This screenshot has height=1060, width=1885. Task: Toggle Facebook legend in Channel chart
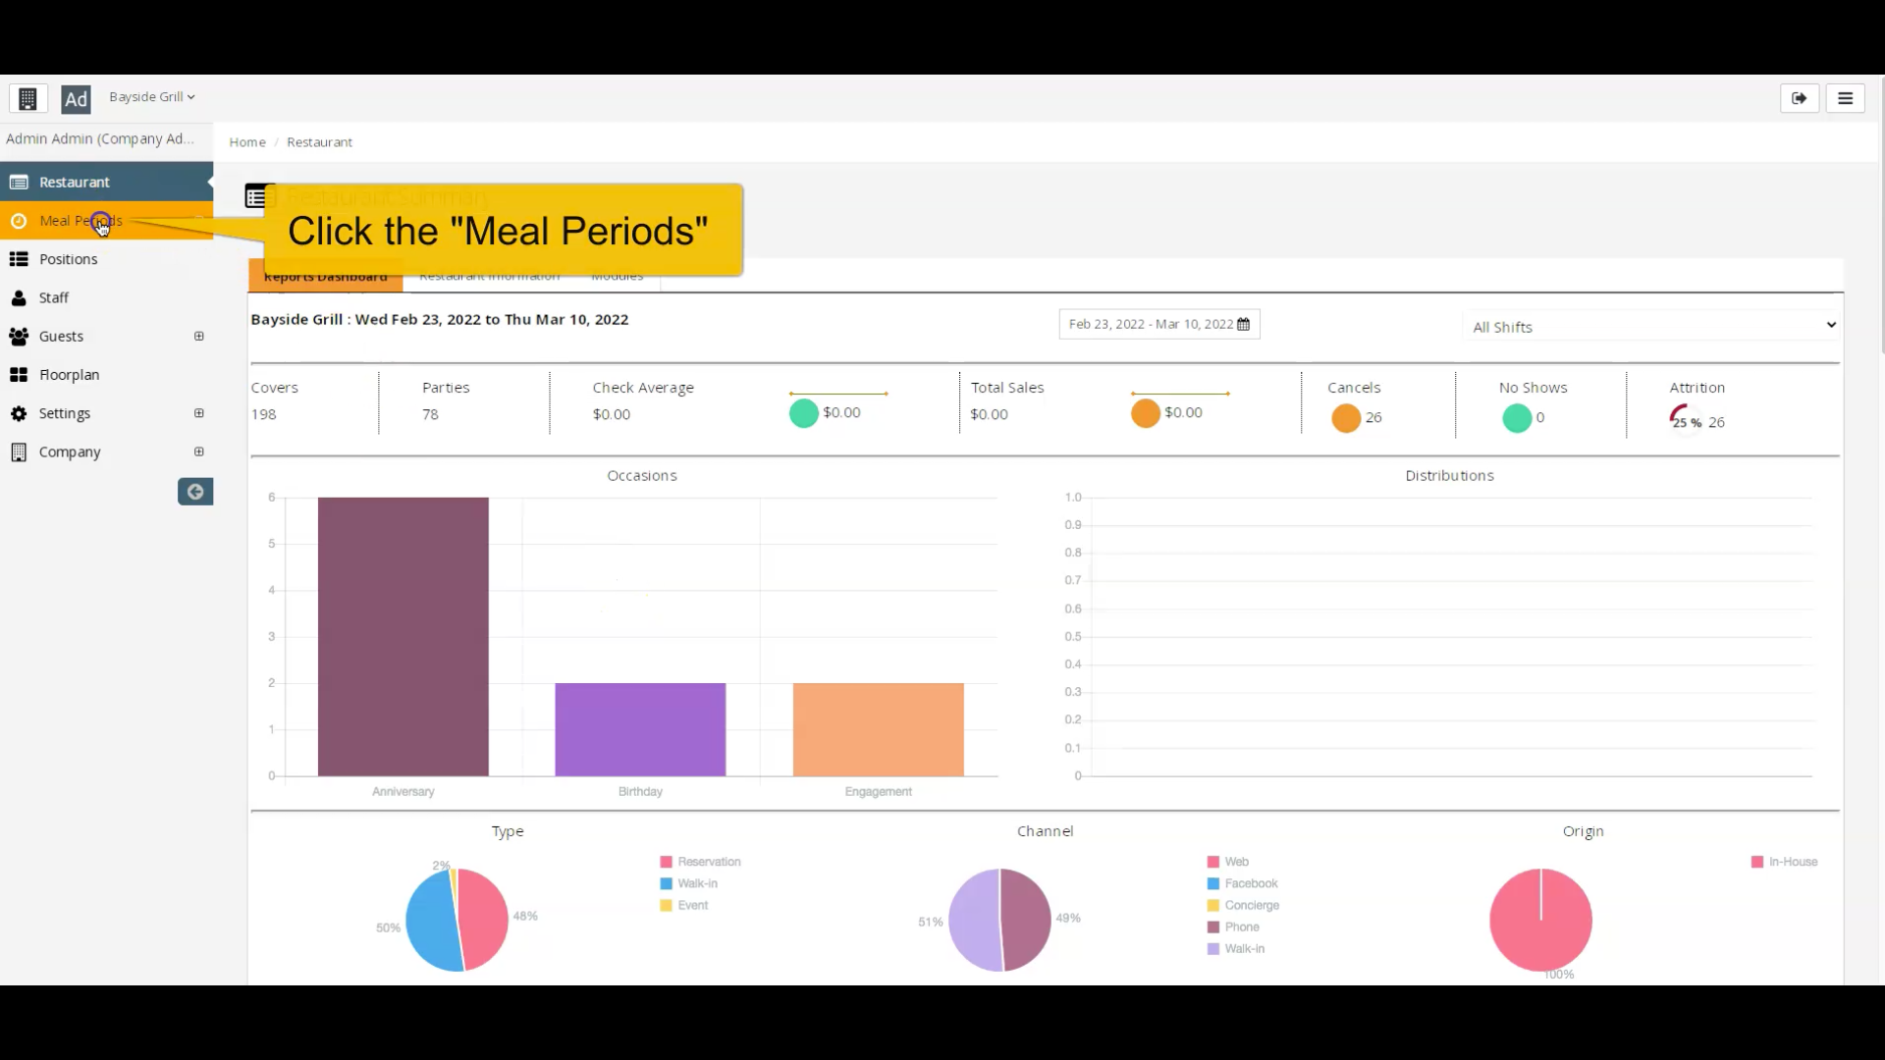[x=1243, y=883]
